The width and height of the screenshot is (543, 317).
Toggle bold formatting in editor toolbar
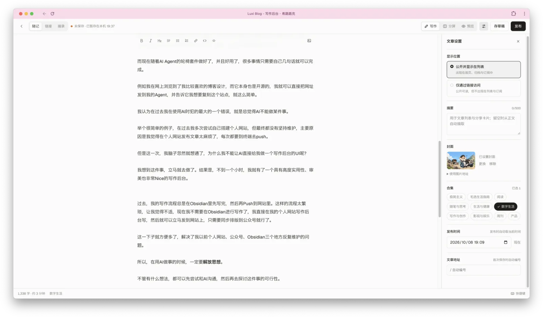[x=142, y=41]
